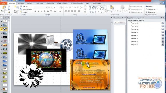The image size is (166, 93).
Task: Toggle visibility of Рисунок 12
Action: 163,23
